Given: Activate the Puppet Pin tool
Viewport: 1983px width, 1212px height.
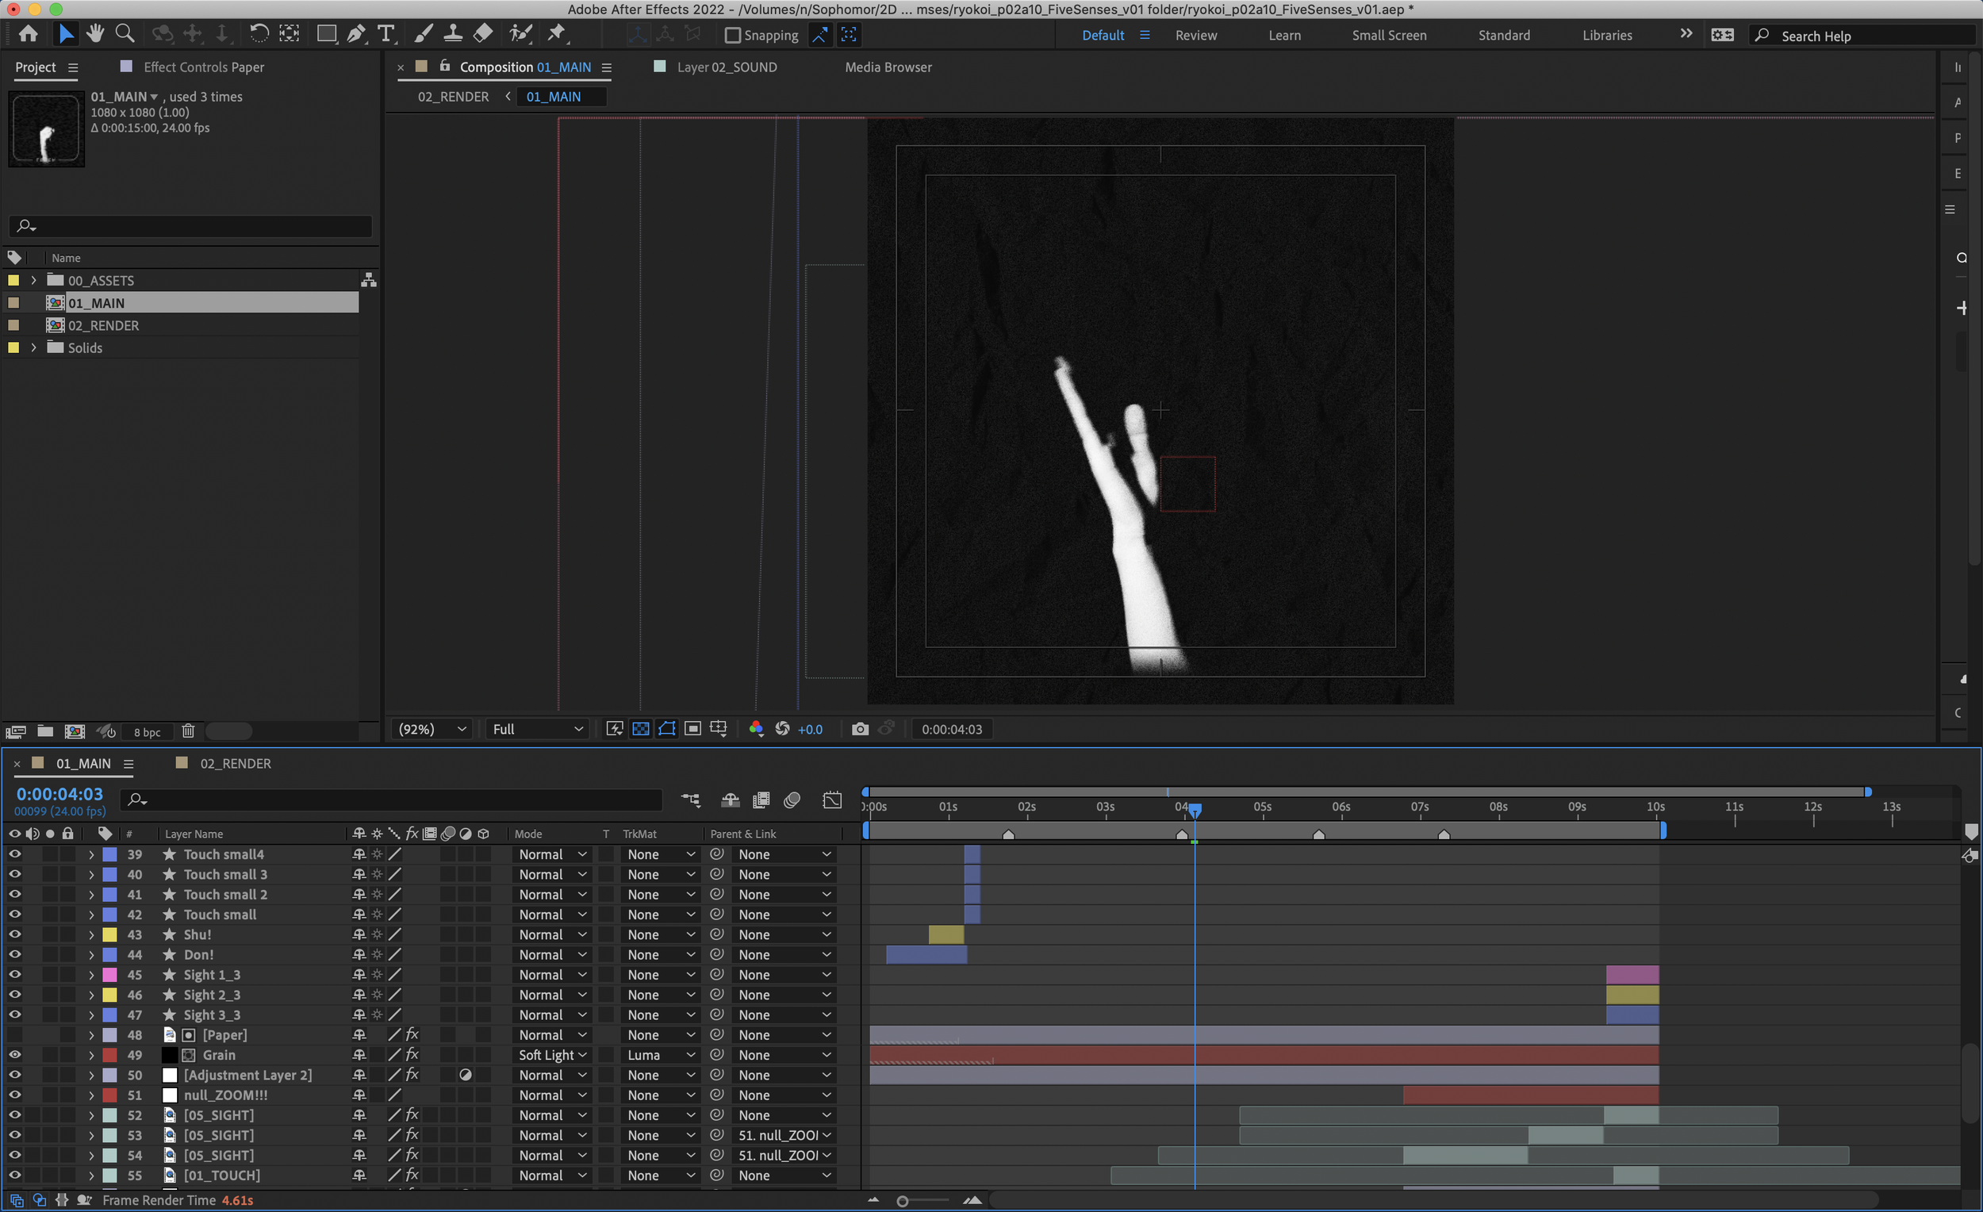Looking at the screenshot, I should click(556, 34).
